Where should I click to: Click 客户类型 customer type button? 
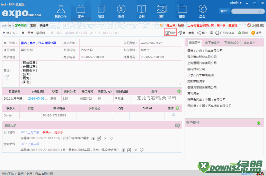186,33
